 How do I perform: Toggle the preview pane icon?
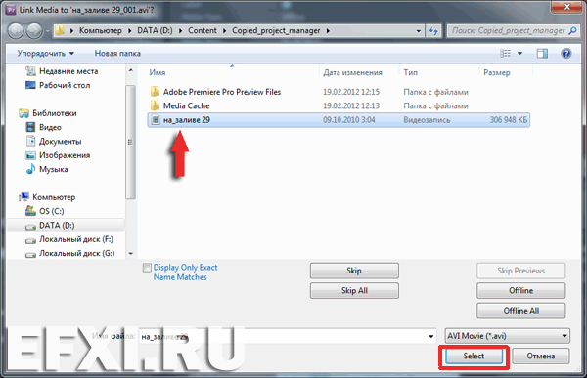coord(542,54)
